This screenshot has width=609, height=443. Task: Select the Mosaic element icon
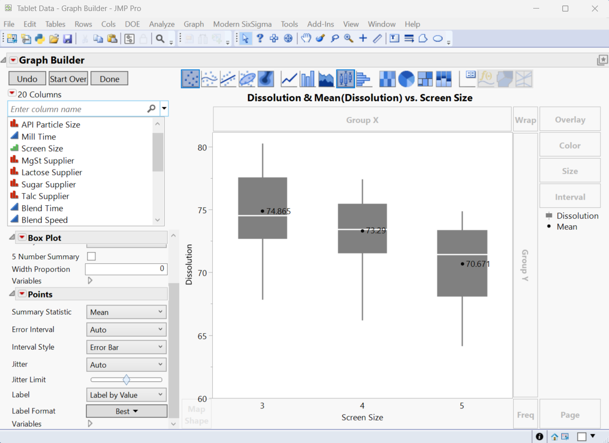point(444,79)
